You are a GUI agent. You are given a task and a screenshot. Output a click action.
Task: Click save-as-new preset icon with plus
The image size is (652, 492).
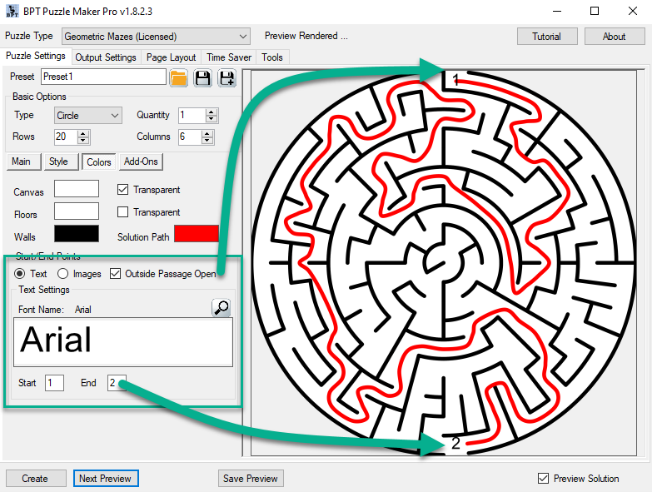pyautogui.click(x=226, y=78)
